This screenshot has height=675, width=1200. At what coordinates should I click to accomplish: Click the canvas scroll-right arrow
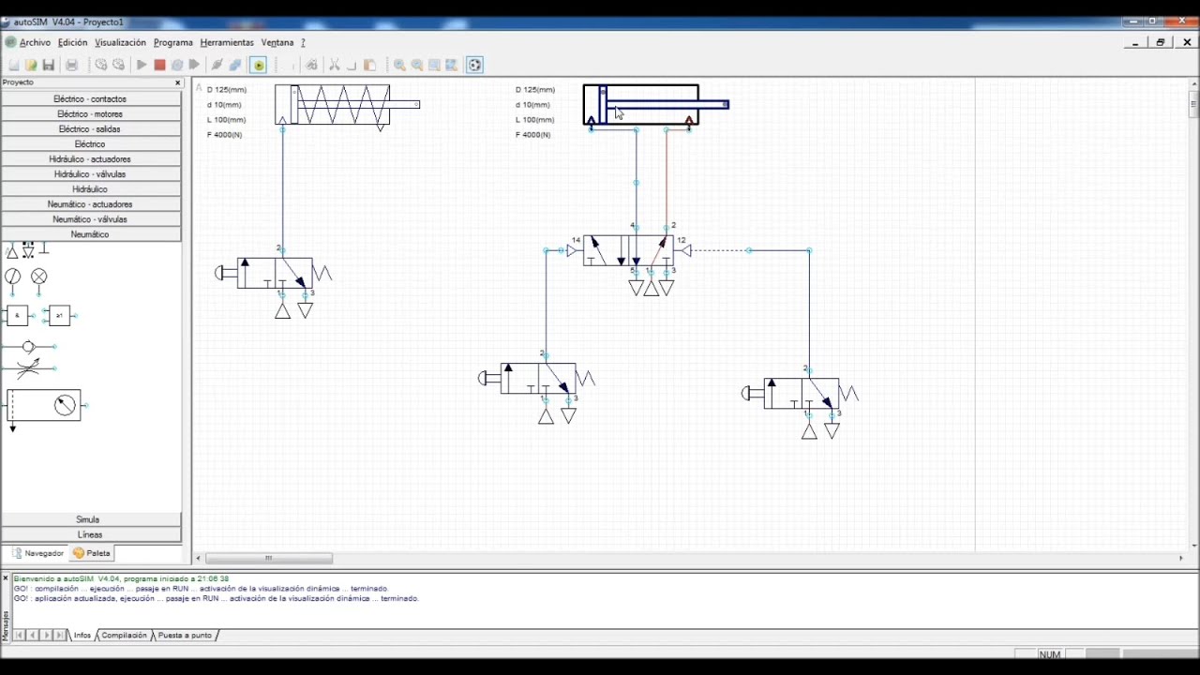(x=1180, y=558)
